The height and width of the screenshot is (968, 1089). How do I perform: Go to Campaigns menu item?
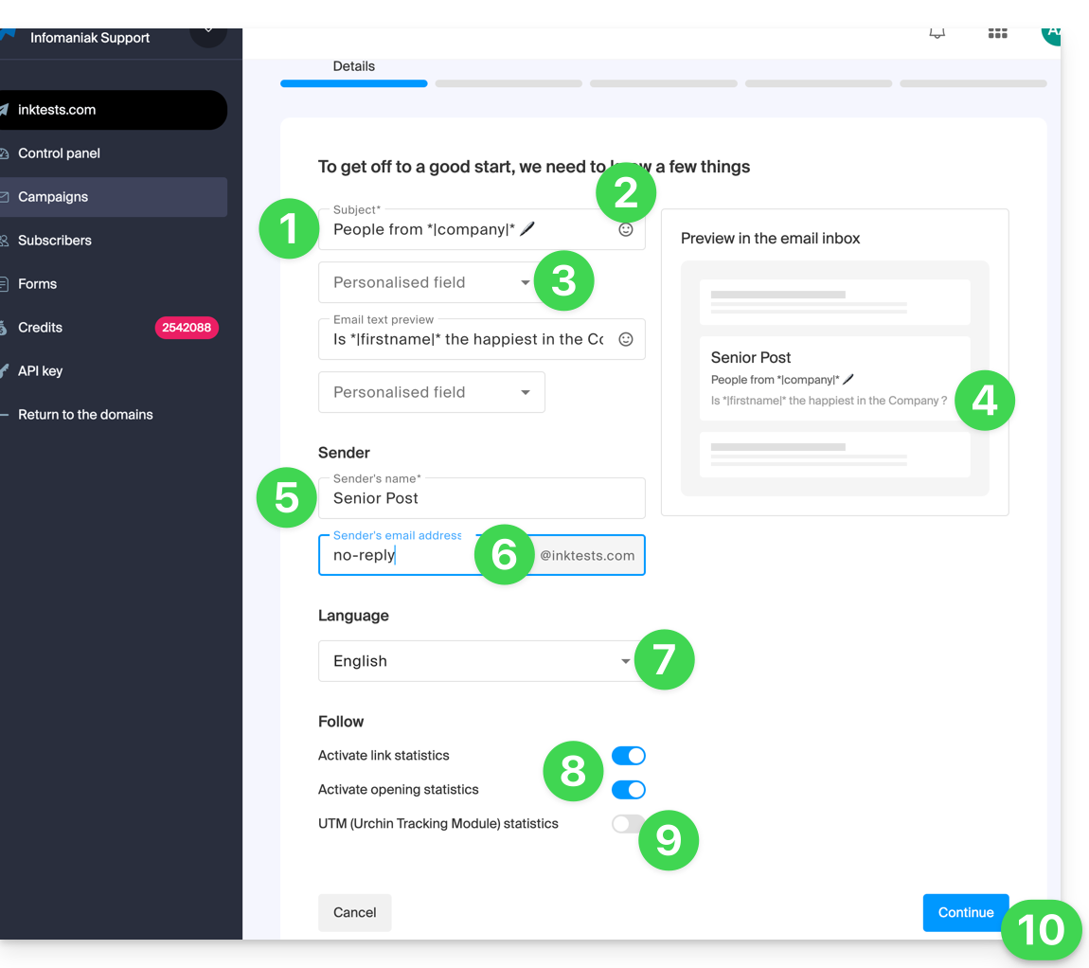click(53, 197)
